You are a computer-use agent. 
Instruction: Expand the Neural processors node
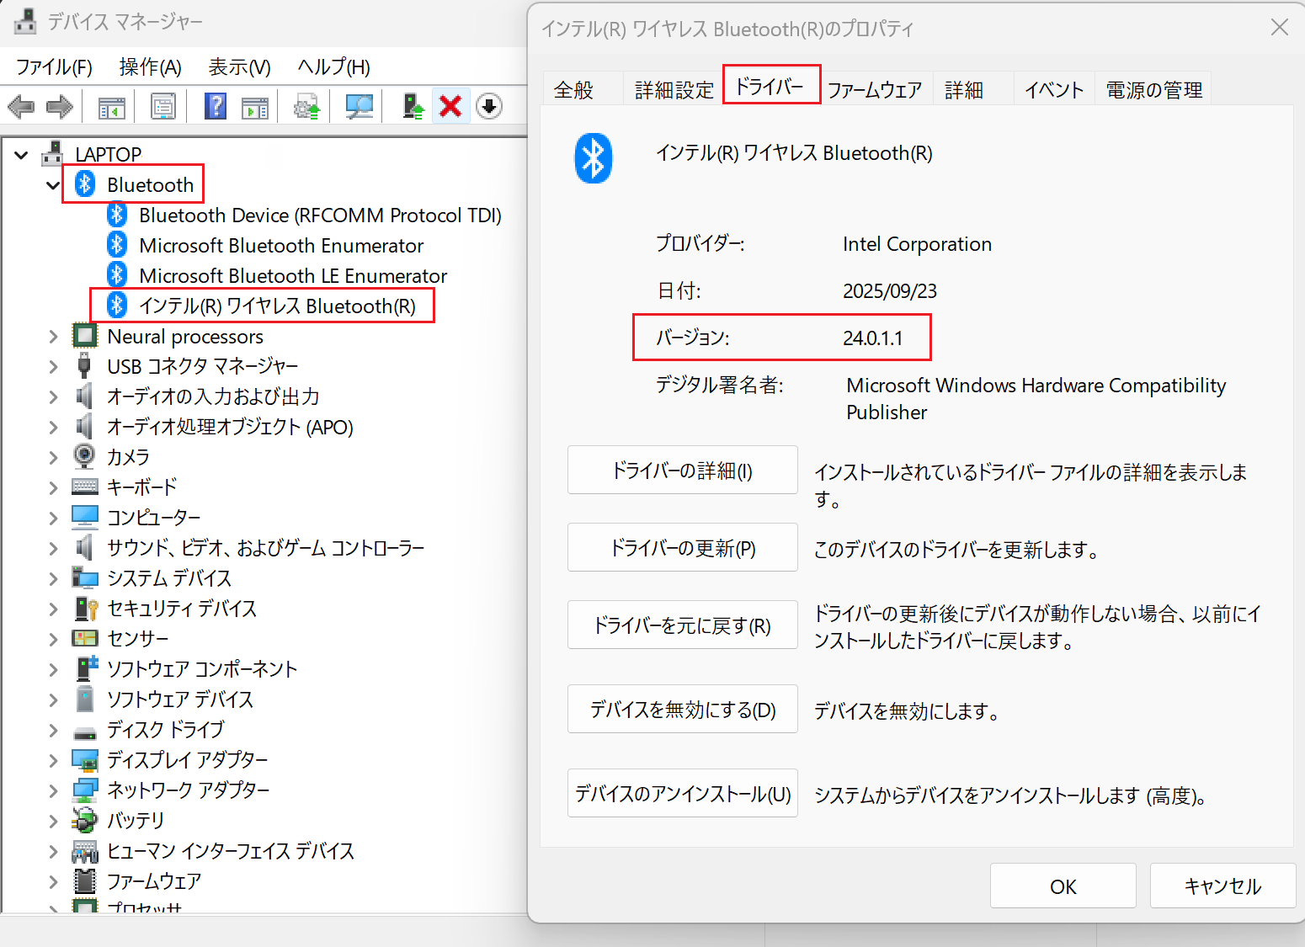tap(53, 337)
